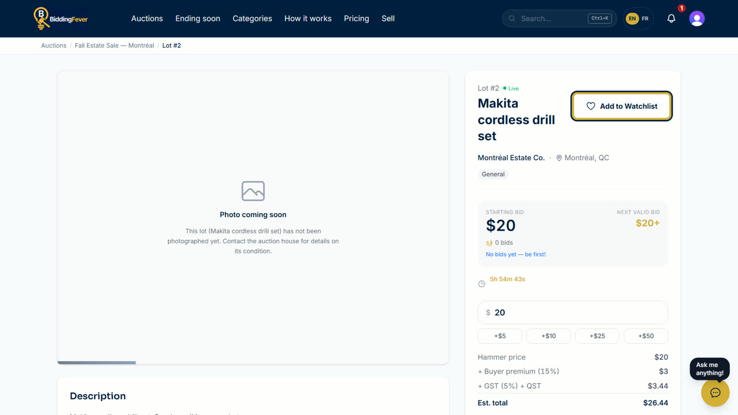The image size is (738, 415).
Task: Click the countdown clock icon
Action: click(x=482, y=284)
